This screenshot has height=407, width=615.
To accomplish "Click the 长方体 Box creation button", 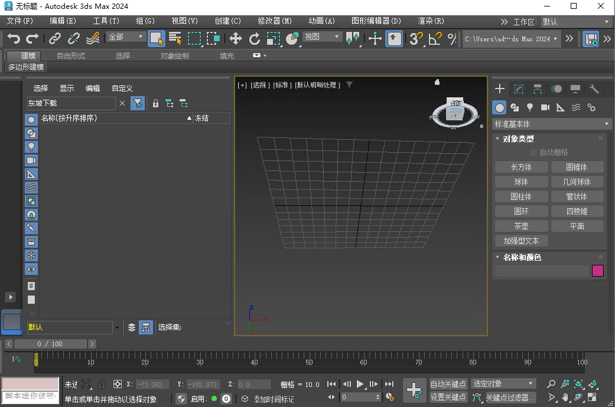I will point(521,167).
